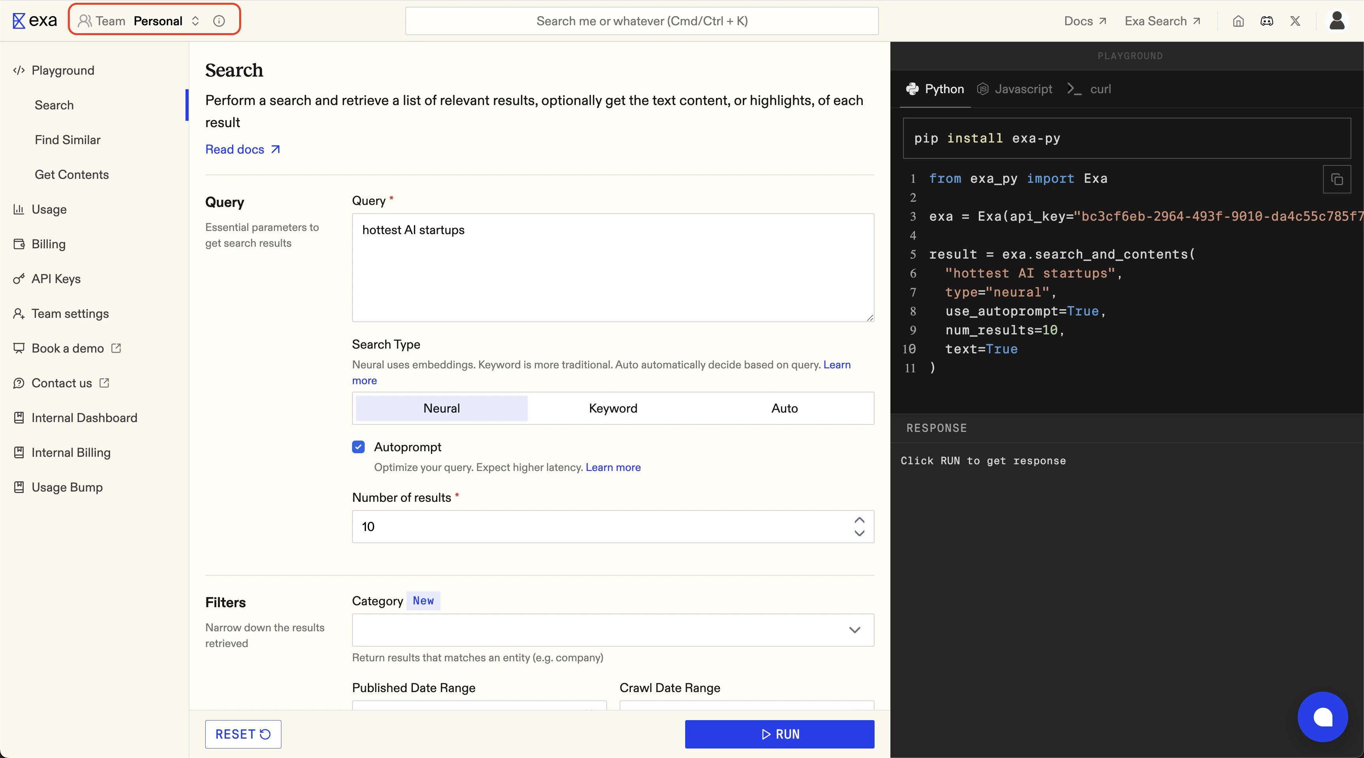The height and width of the screenshot is (758, 1364).
Task: Open team info circle icon
Action: point(219,21)
